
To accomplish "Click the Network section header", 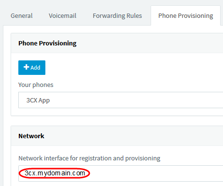I will (31, 136).
